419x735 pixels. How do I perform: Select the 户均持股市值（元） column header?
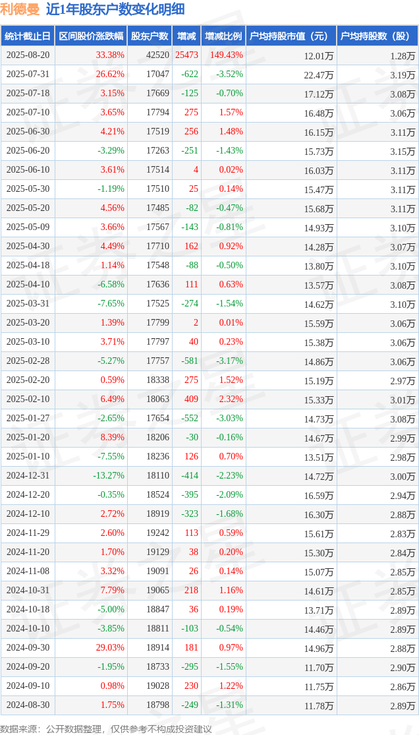point(291,36)
